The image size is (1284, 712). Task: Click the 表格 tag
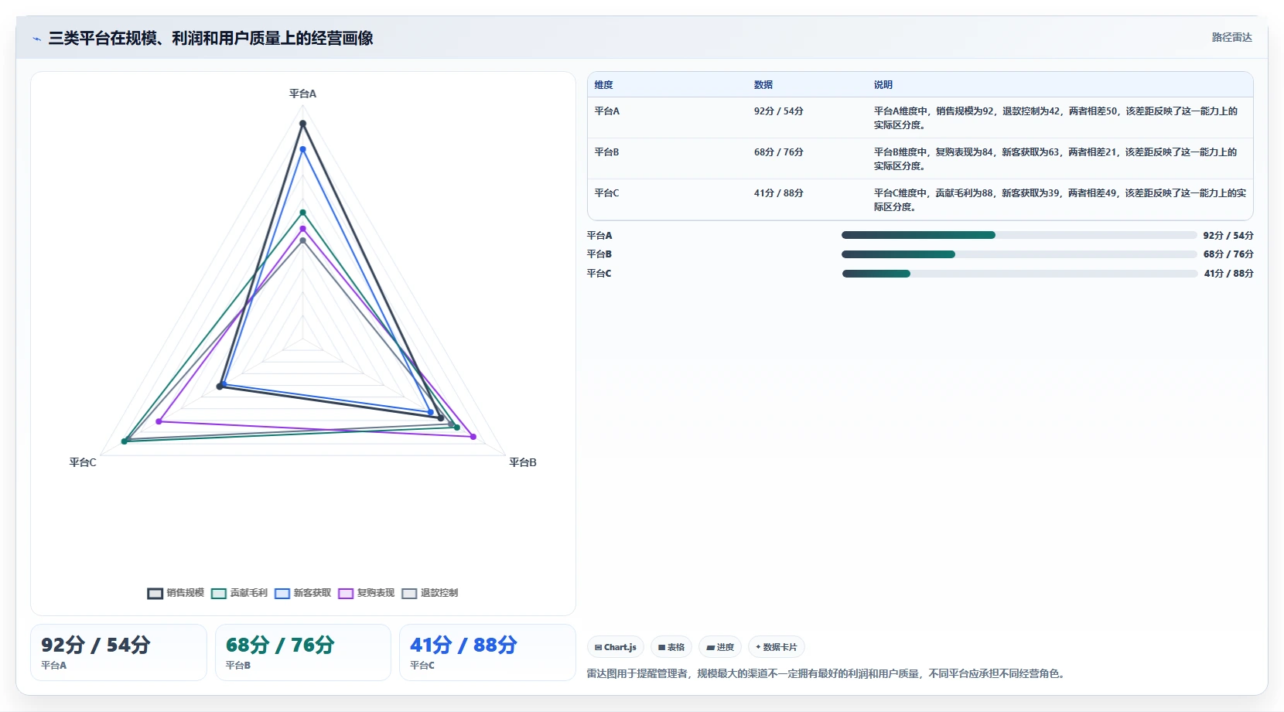pyautogui.click(x=671, y=647)
